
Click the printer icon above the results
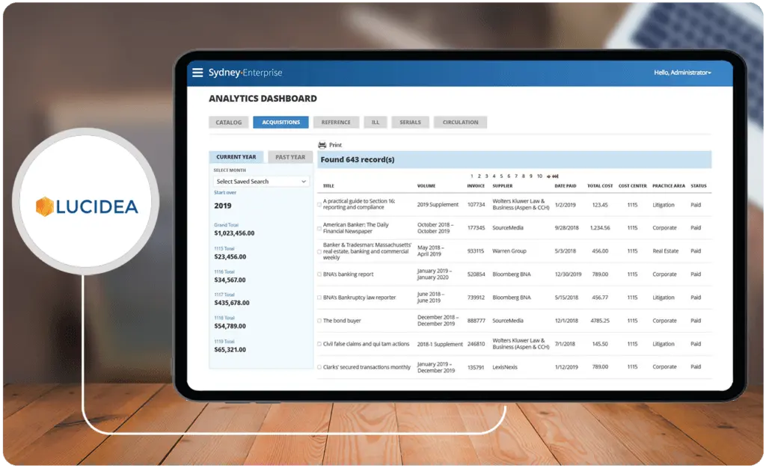pyautogui.click(x=322, y=145)
